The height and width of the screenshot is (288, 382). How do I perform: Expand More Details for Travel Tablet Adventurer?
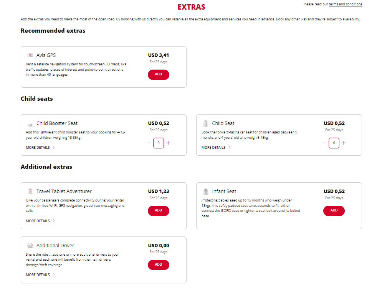point(40,221)
